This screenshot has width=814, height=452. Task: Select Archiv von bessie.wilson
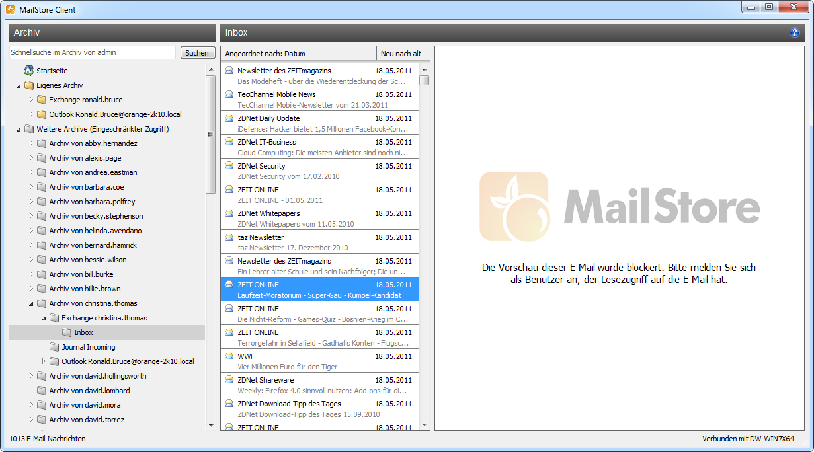pyautogui.click(x=87, y=260)
